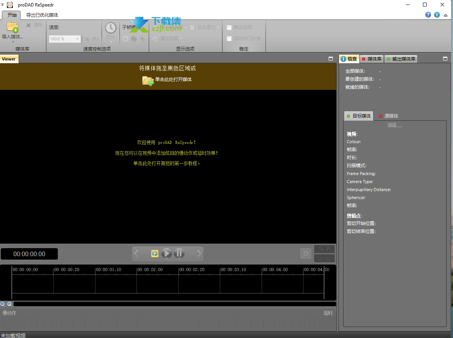Click the 播放质量 gear icon
This screenshot has height=338, width=453.
pyautogui.click(x=155, y=38)
